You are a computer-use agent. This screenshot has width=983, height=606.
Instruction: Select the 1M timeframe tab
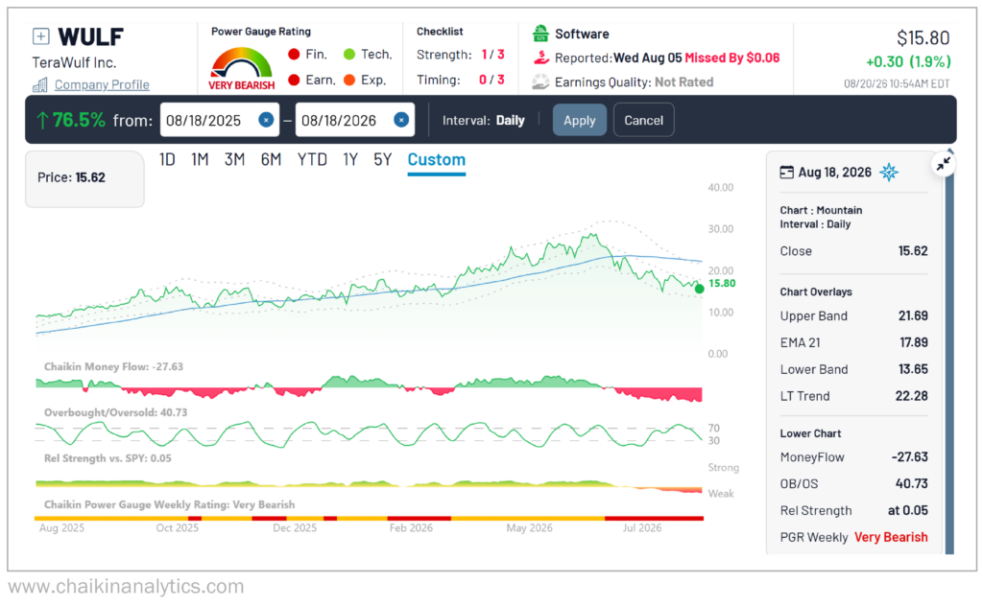pyautogui.click(x=200, y=159)
